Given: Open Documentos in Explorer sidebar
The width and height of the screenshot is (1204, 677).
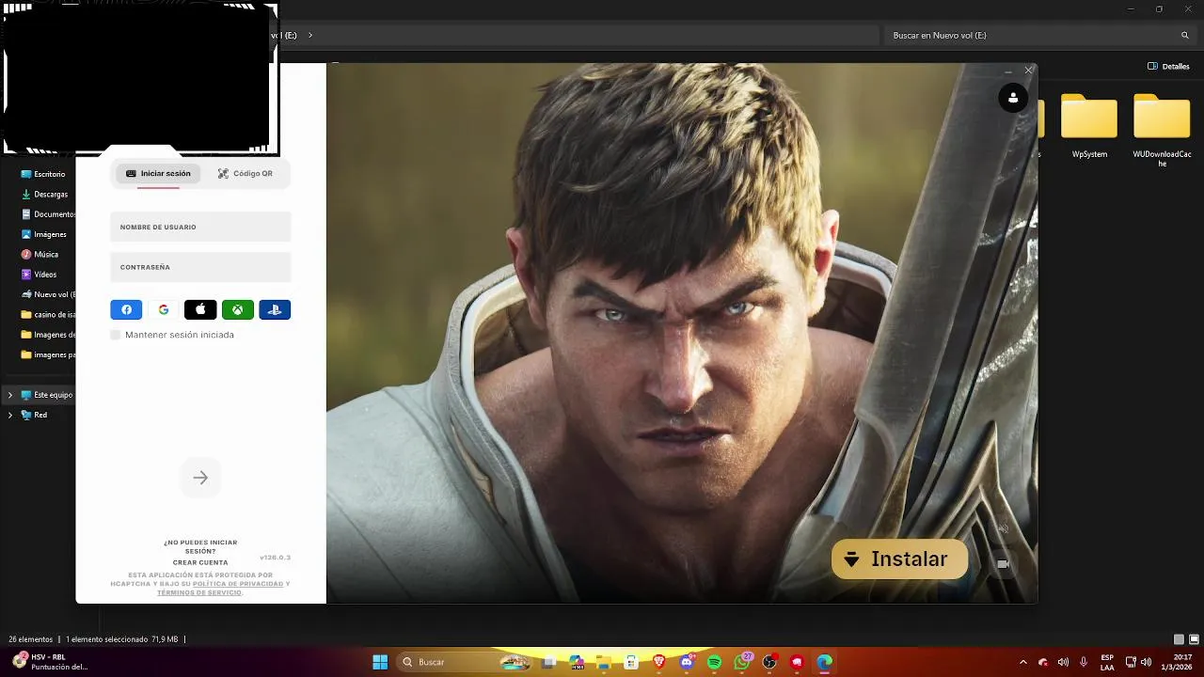Looking at the screenshot, I should (49, 214).
